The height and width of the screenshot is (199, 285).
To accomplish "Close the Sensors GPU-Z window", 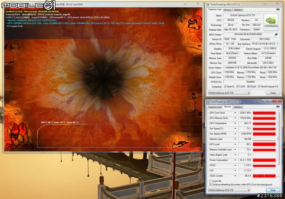I will click(x=277, y=101).
